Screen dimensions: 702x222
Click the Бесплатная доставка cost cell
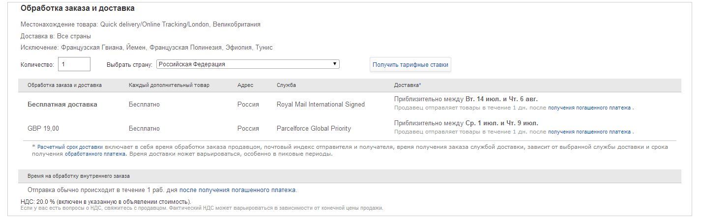click(62, 104)
